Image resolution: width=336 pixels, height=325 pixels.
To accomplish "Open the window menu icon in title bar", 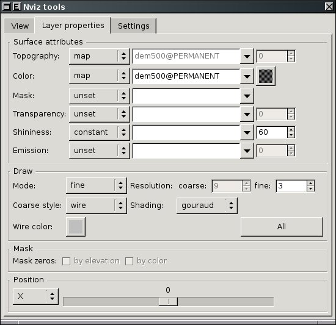I will point(7,7).
